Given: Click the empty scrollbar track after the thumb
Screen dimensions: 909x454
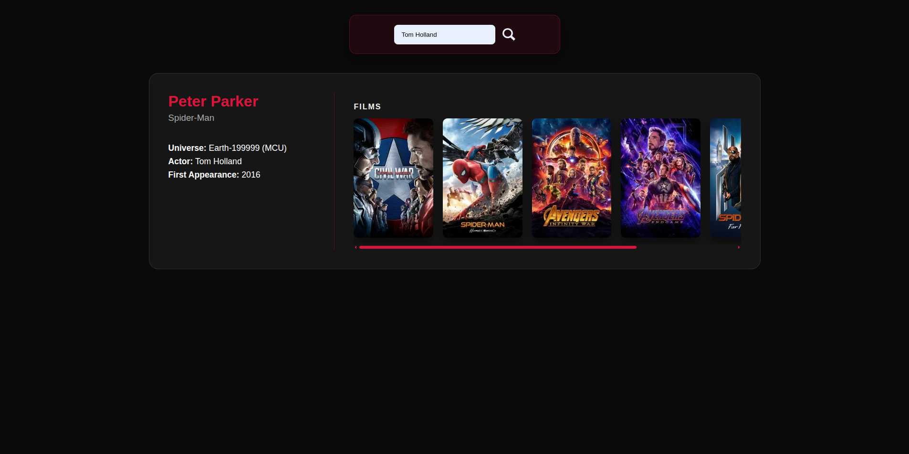Looking at the screenshot, I should tap(686, 247).
